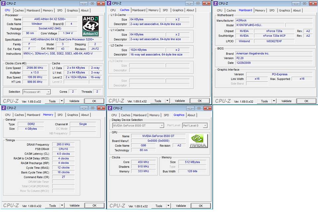Click the Manufacturer value ASRock
The height and width of the screenshot is (218, 318).
(274, 20)
